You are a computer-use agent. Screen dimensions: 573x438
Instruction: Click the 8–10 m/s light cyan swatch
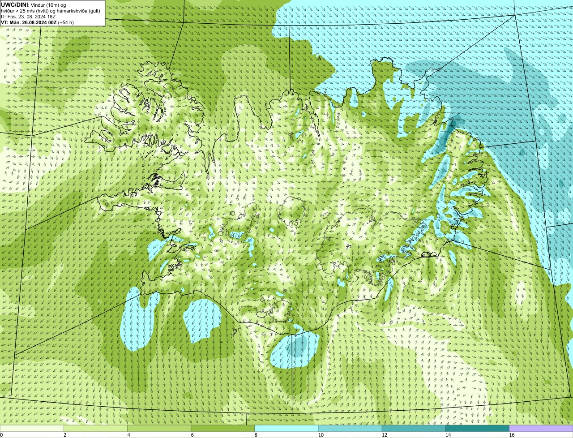coord(286,428)
